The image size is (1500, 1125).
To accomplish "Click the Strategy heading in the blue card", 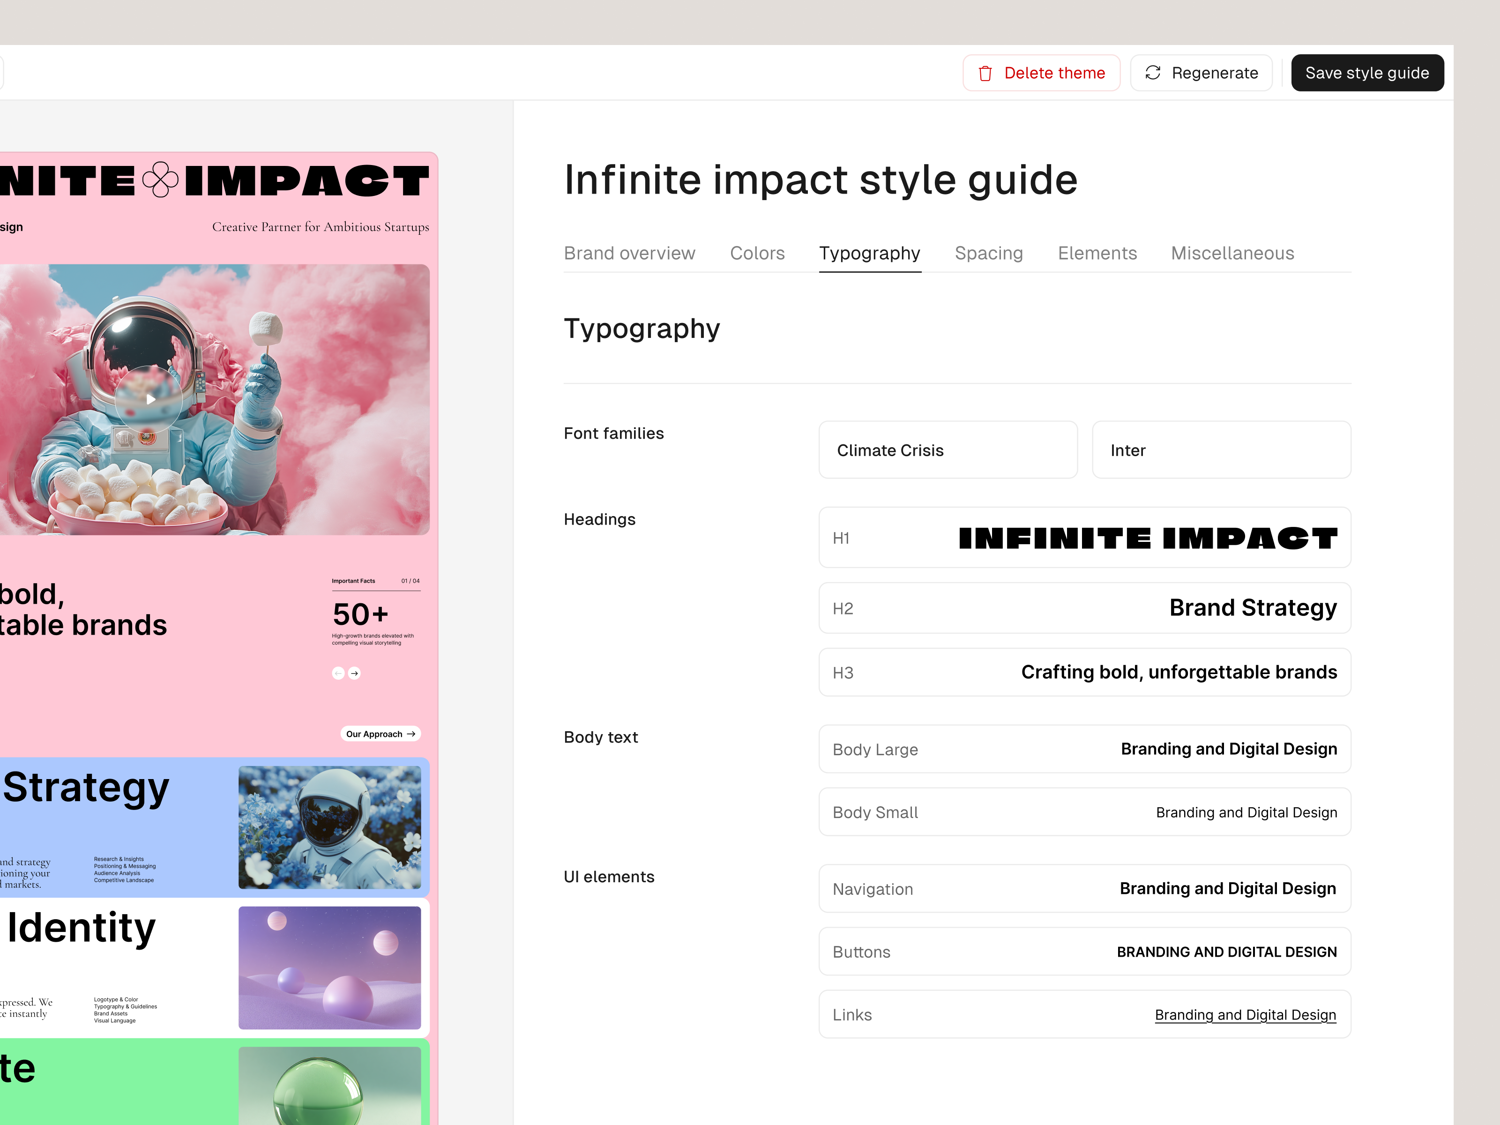I will point(86,788).
